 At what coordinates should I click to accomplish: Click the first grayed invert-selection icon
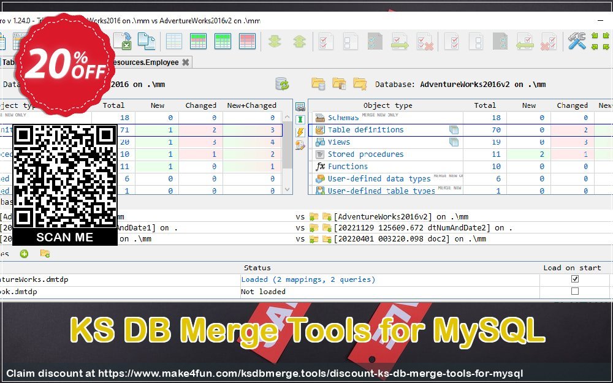pyautogui.click(x=375, y=41)
